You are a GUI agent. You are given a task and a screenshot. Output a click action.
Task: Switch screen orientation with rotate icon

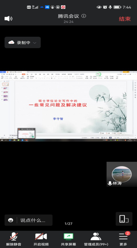[x=124, y=219]
